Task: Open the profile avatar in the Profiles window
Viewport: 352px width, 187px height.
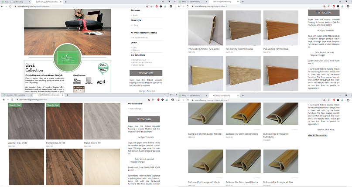Action: (348, 100)
